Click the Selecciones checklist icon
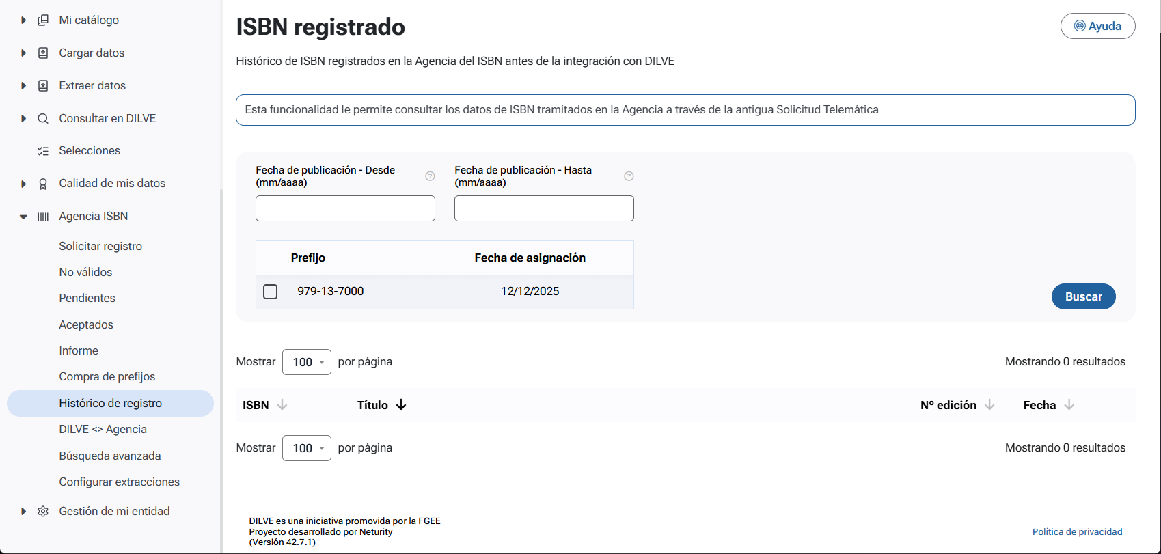Image resolution: width=1161 pixels, height=554 pixels. 43,151
